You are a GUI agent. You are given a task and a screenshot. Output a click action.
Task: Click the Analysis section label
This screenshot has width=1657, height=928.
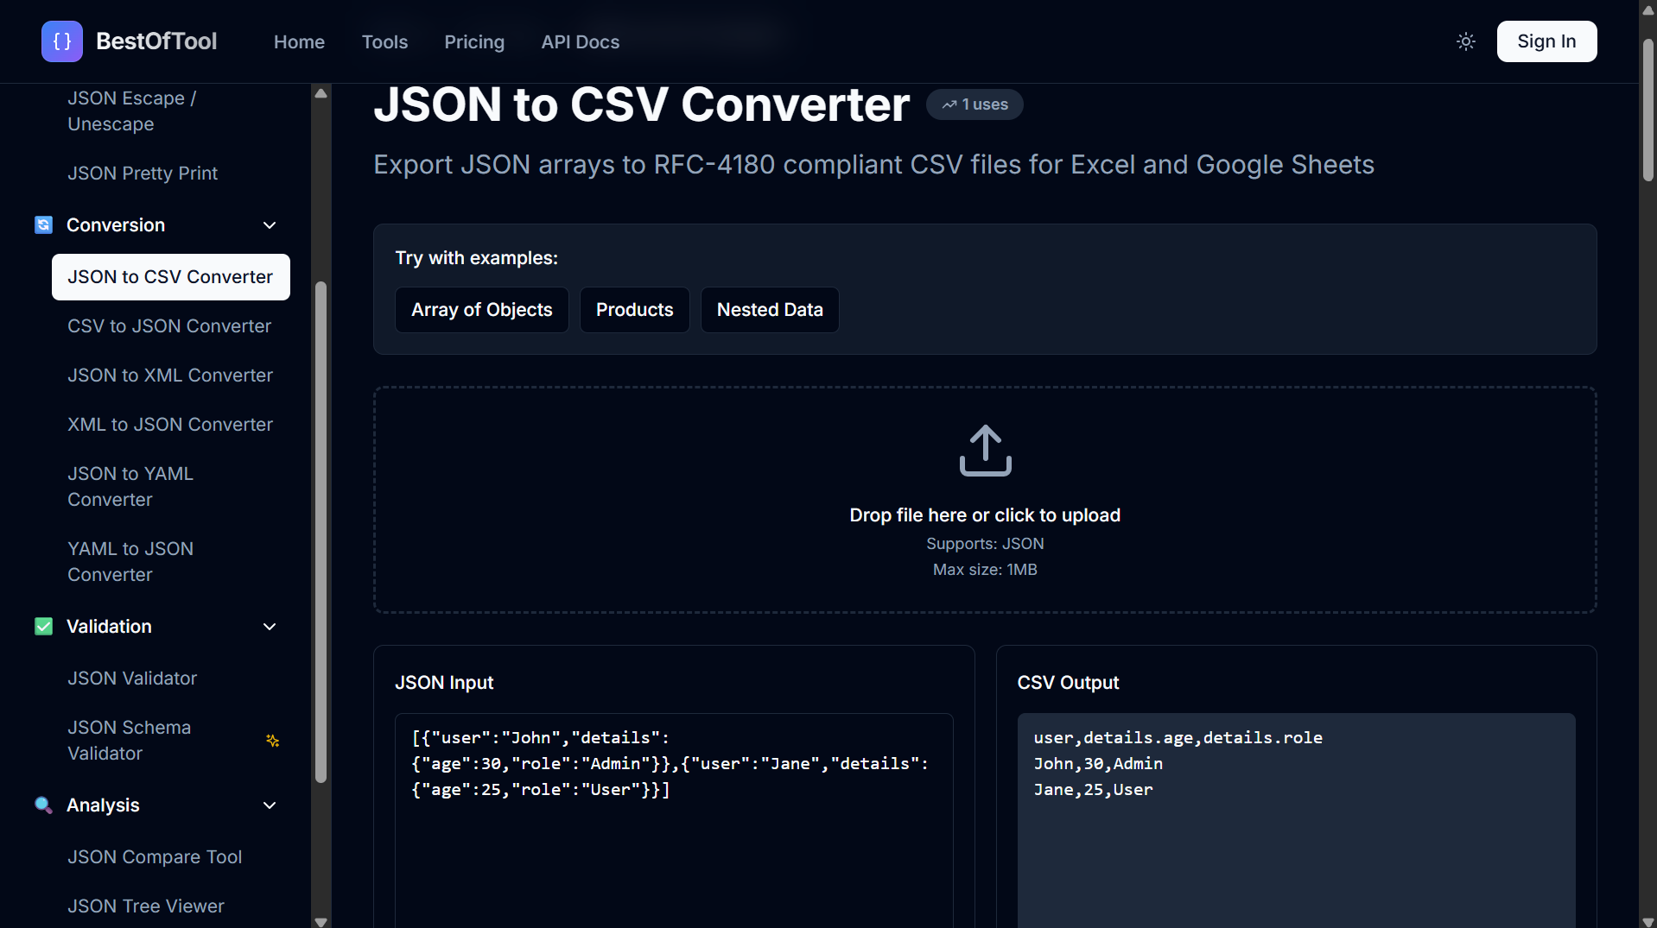[x=103, y=805]
